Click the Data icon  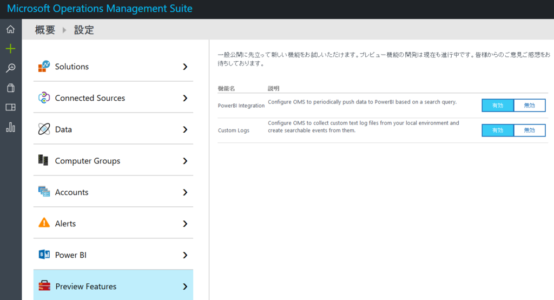click(44, 129)
